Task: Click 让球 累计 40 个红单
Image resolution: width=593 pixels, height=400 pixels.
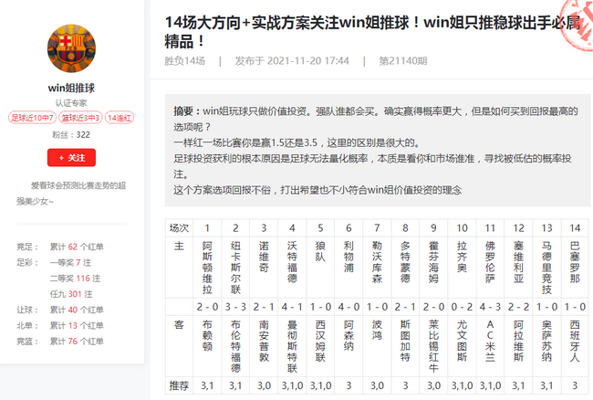Action: point(60,310)
